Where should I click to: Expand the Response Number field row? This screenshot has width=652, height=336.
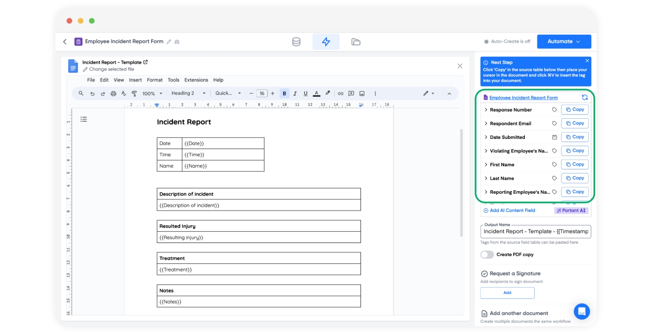tap(486, 110)
